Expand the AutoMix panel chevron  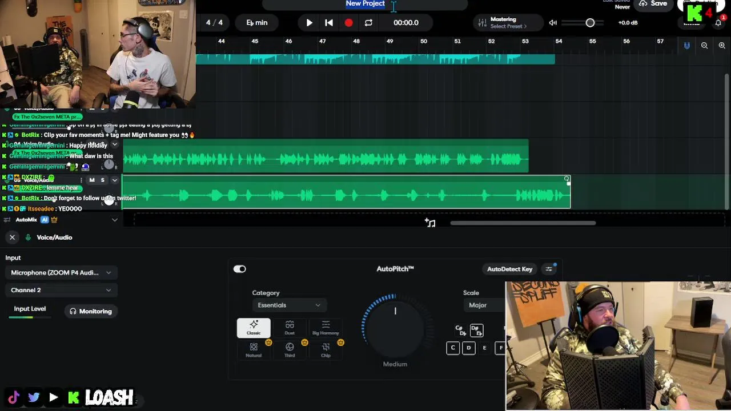114,220
